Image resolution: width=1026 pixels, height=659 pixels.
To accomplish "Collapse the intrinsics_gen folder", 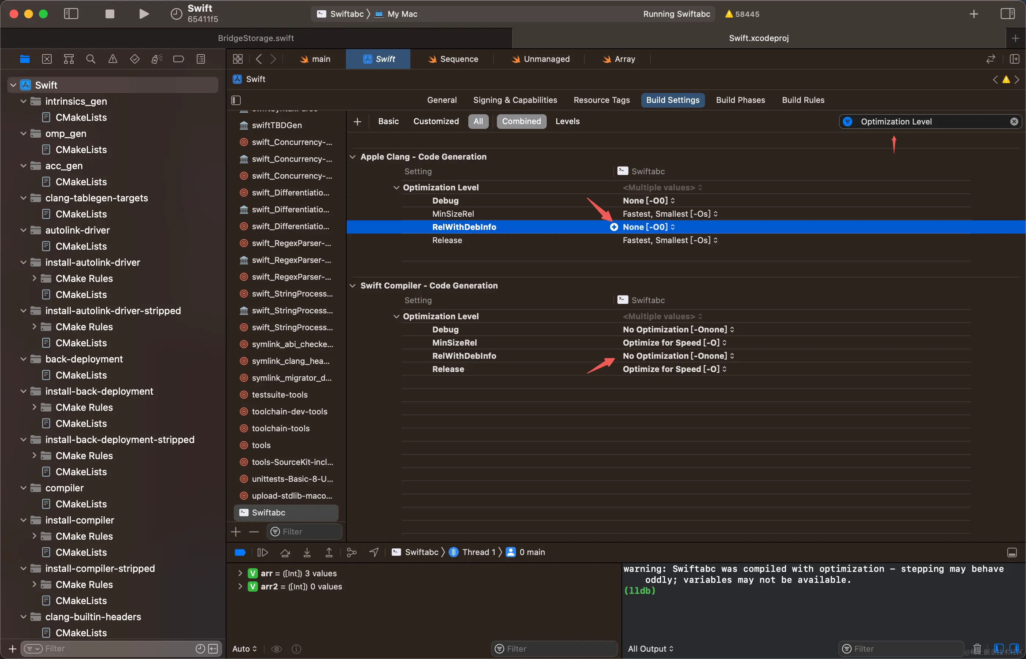I will tap(23, 101).
